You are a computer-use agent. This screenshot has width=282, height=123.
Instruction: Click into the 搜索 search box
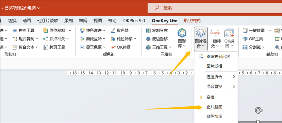pos(215,8)
